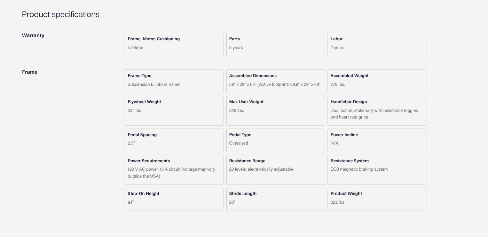Select the Handlebar Design card
This screenshot has width=488, height=237.
(377, 111)
